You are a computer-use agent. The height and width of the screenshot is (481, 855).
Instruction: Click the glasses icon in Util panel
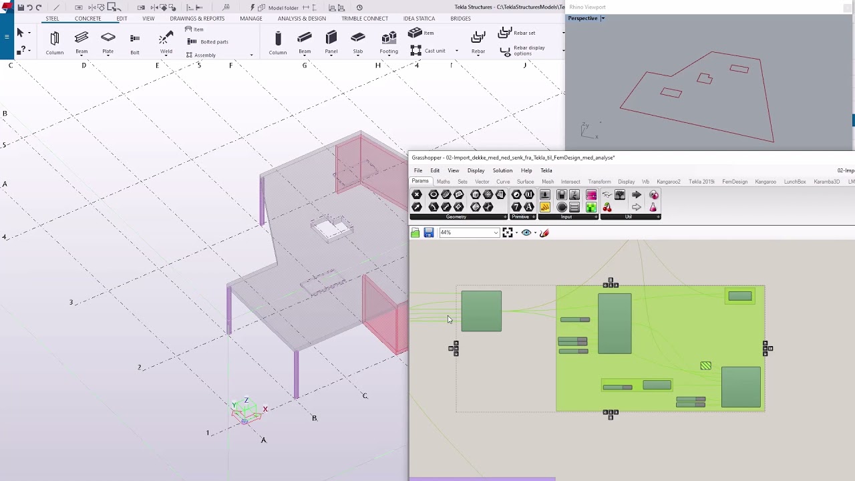tap(607, 194)
